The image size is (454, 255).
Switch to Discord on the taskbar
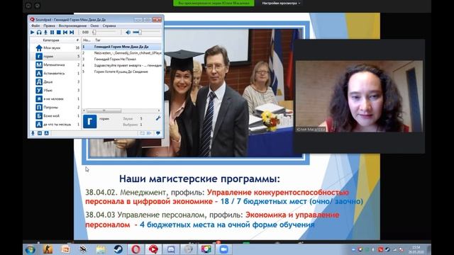coord(171,249)
